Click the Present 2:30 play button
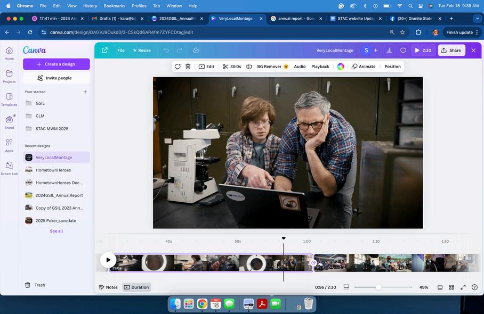This screenshot has height=314, width=484. tap(423, 50)
